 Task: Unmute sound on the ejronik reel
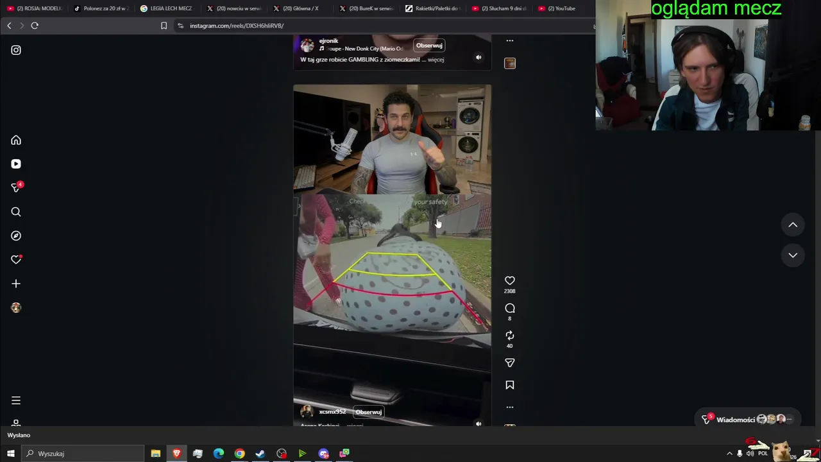(x=478, y=57)
